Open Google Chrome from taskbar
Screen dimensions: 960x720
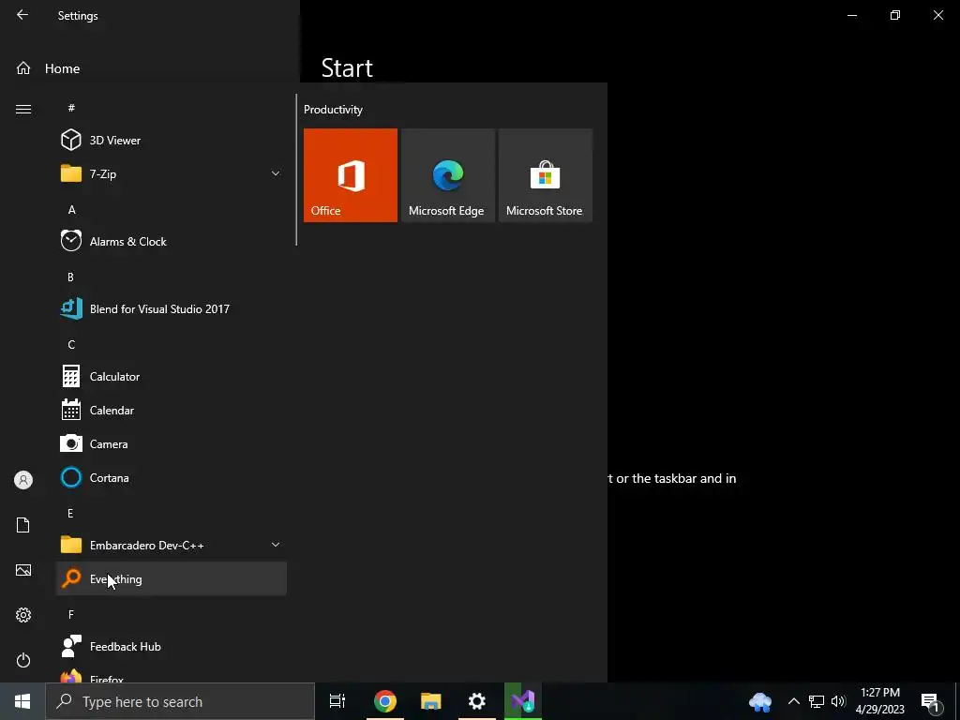tap(385, 701)
